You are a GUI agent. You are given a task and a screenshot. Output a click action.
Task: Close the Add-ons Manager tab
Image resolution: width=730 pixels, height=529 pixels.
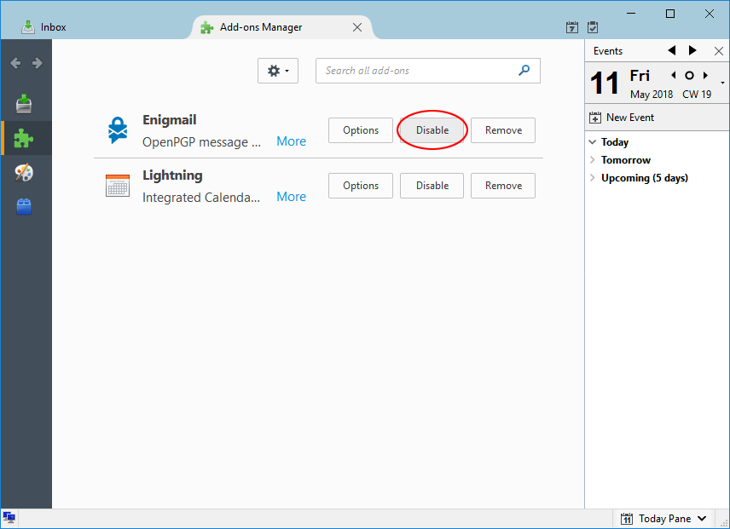(357, 27)
